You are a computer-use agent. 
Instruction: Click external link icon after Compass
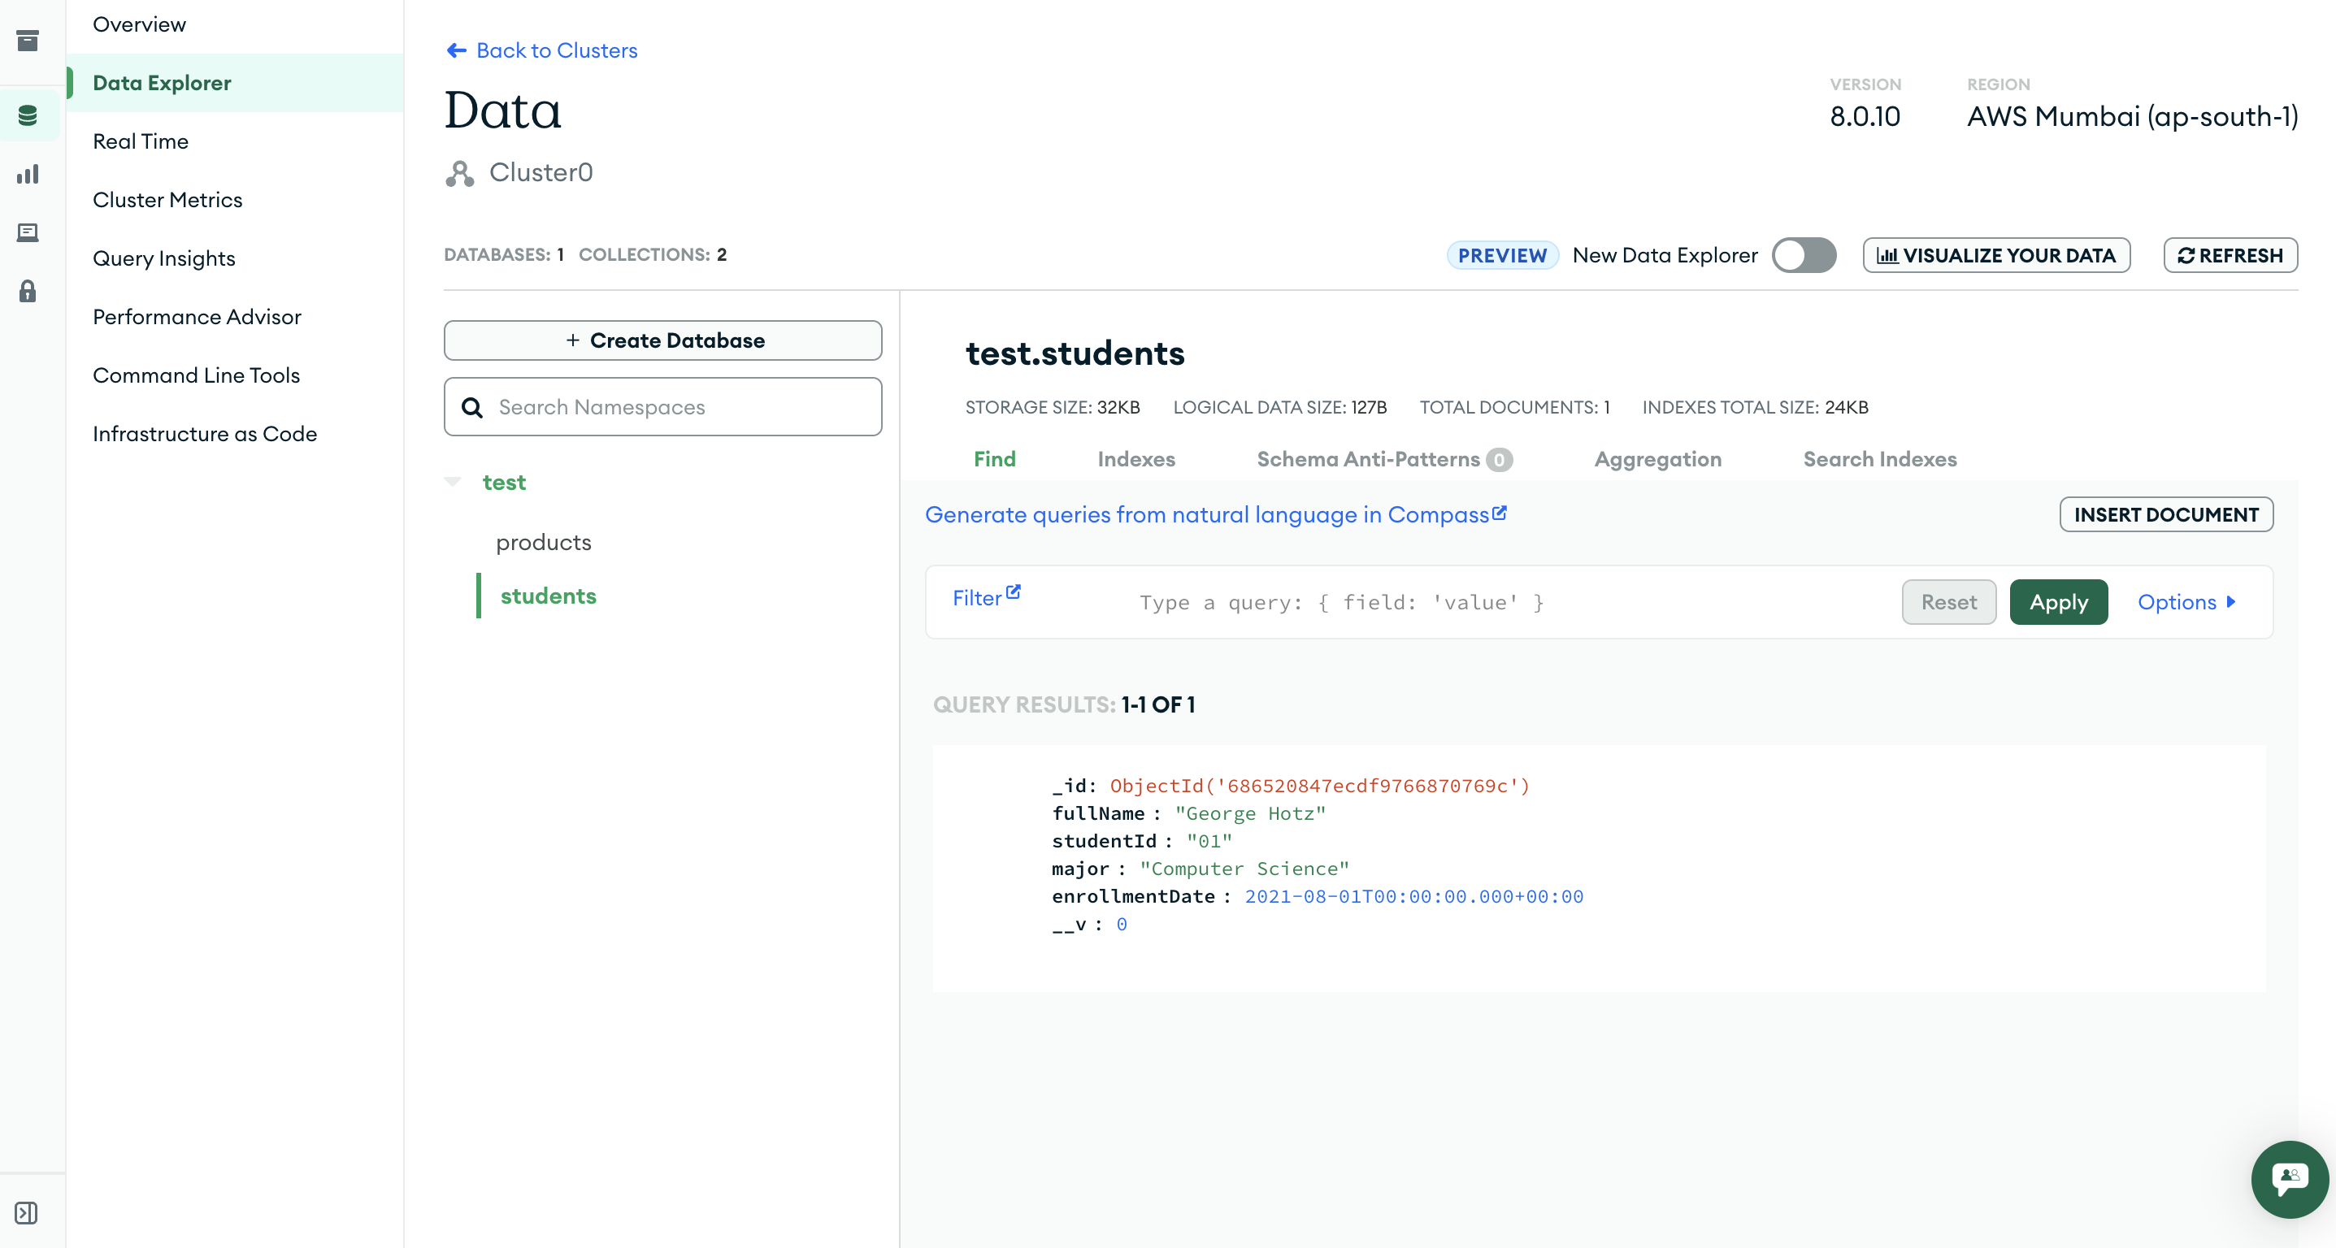(1499, 513)
